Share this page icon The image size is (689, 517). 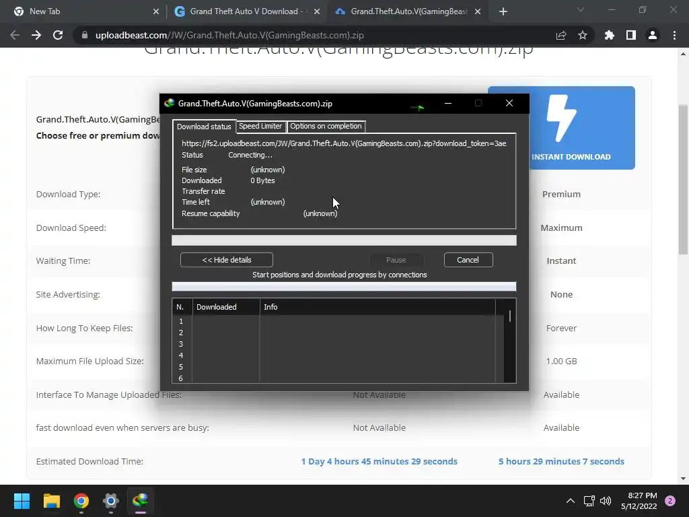tap(561, 35)
